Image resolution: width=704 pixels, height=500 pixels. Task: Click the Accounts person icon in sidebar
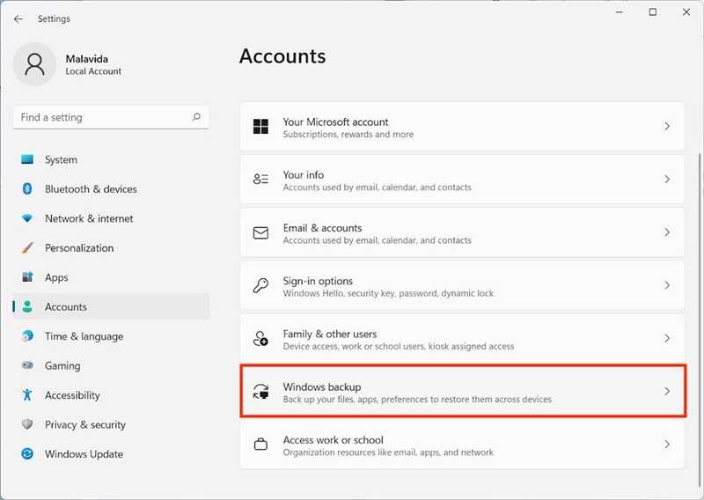tap(27, 306)
